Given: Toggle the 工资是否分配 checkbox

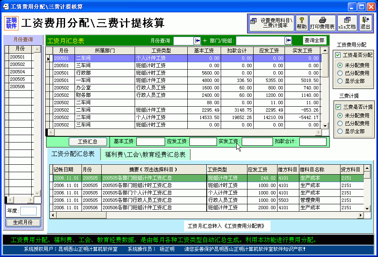Looking at the screenshot, I should 338,55.
